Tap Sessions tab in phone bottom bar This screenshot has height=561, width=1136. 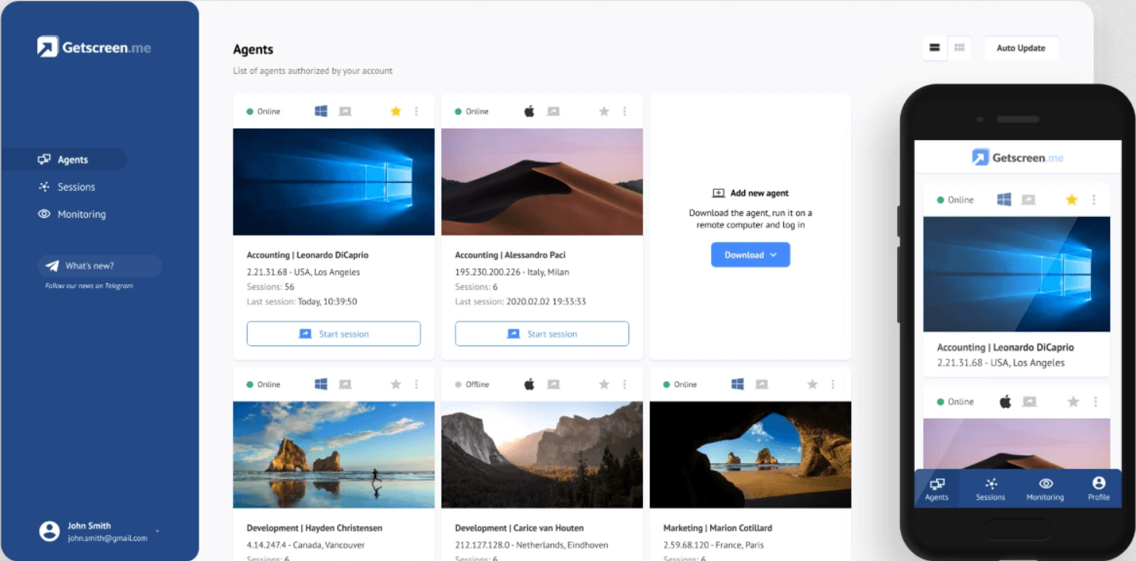[990, 489]
